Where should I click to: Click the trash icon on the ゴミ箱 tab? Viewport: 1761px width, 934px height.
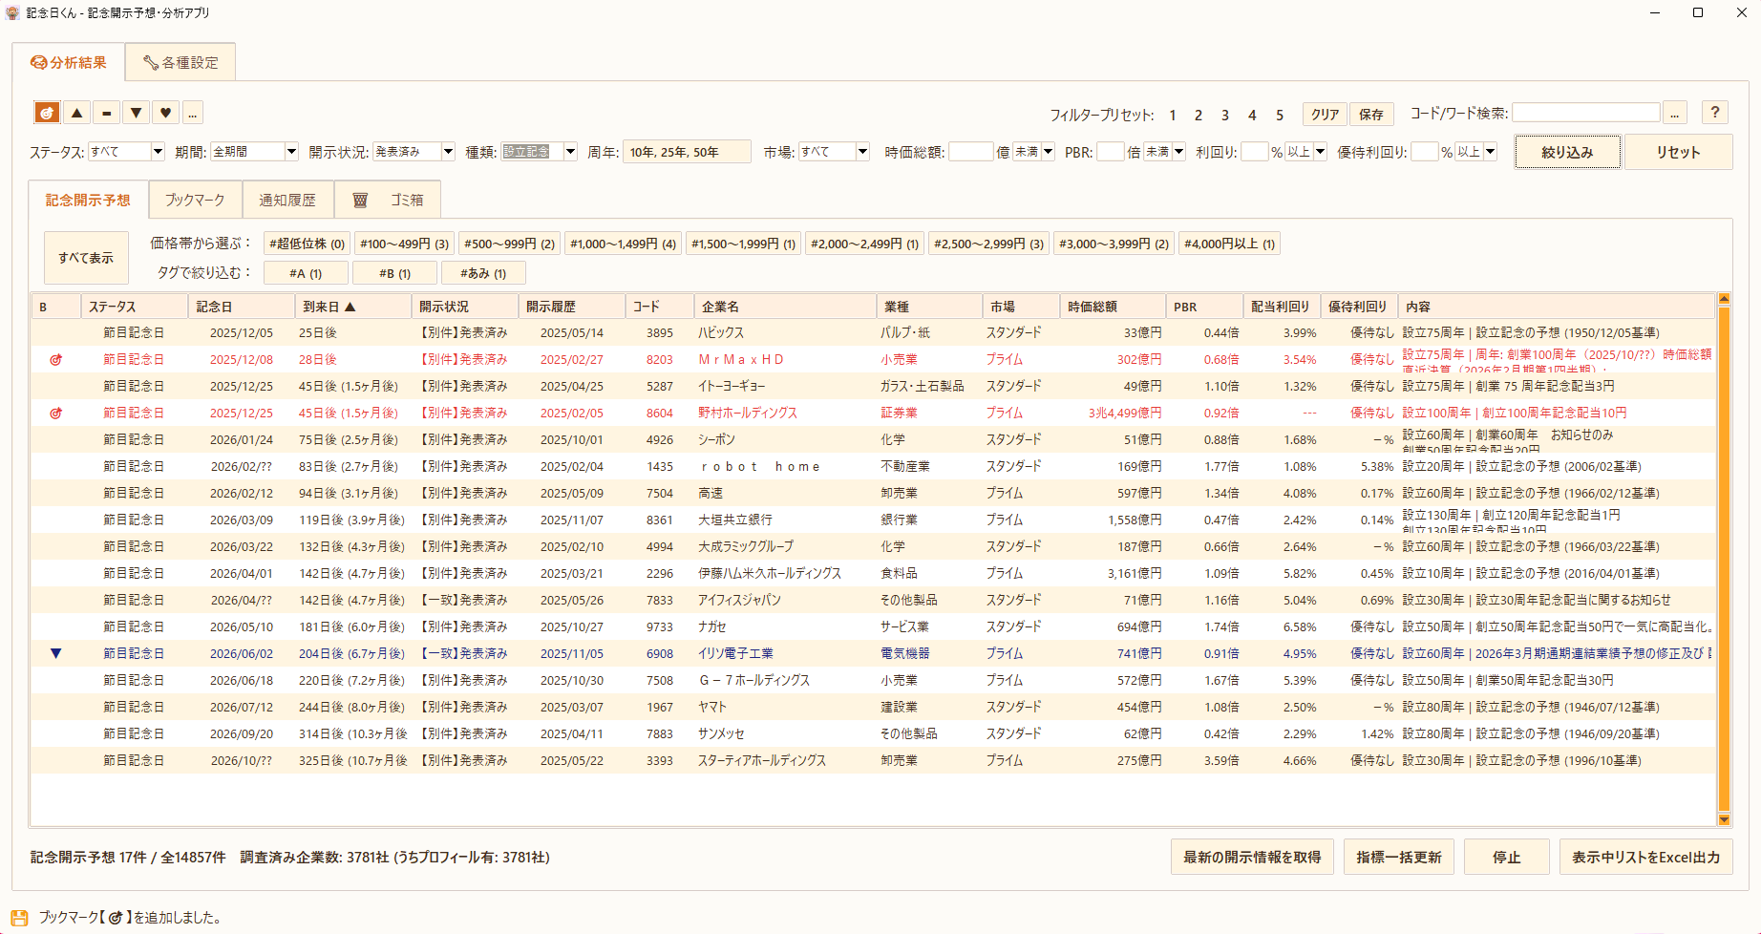click(x=360, y=200)
